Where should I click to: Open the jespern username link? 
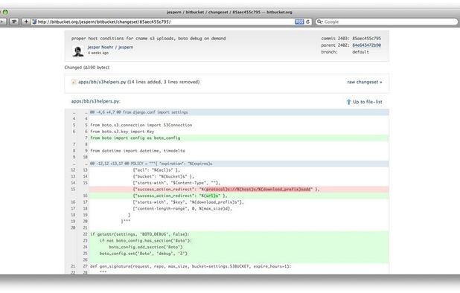tap(126, 47)
